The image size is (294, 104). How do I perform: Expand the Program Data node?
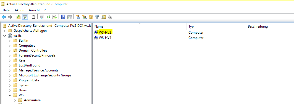coord(10,81)
